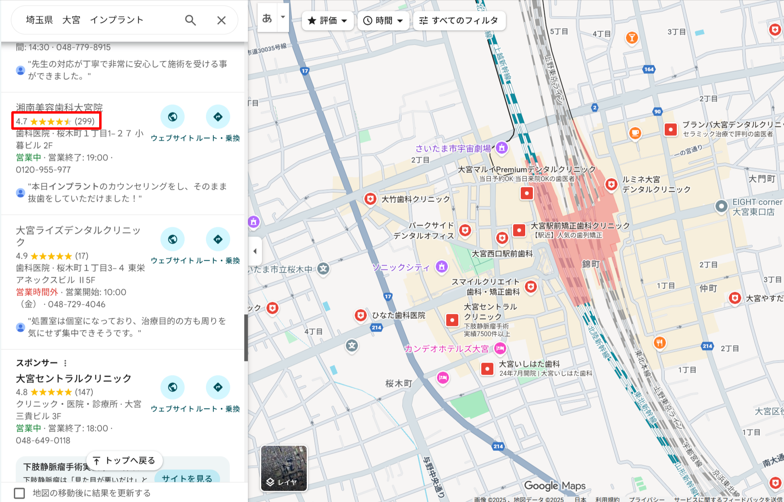
Task: Click directions icon for 大宮セントラルクリニック
Action: pos(218,387)
